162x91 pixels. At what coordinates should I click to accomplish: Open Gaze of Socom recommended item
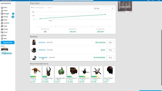pos(73,75)
